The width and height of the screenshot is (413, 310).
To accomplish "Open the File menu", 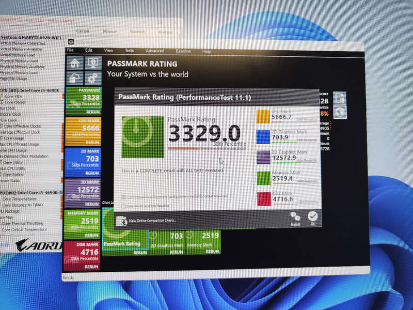I will tap(70, 50).
